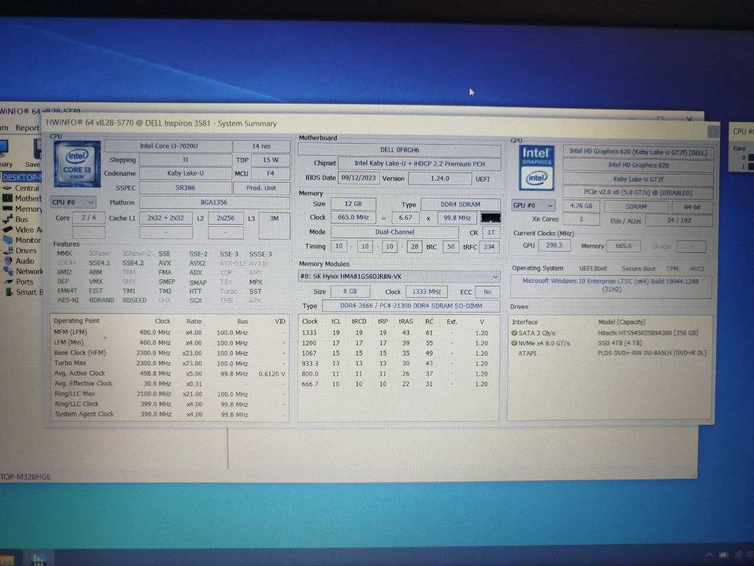Click the HVCI indicator
The width and height of the screenshot is (754, 566).
click(697, 269)
